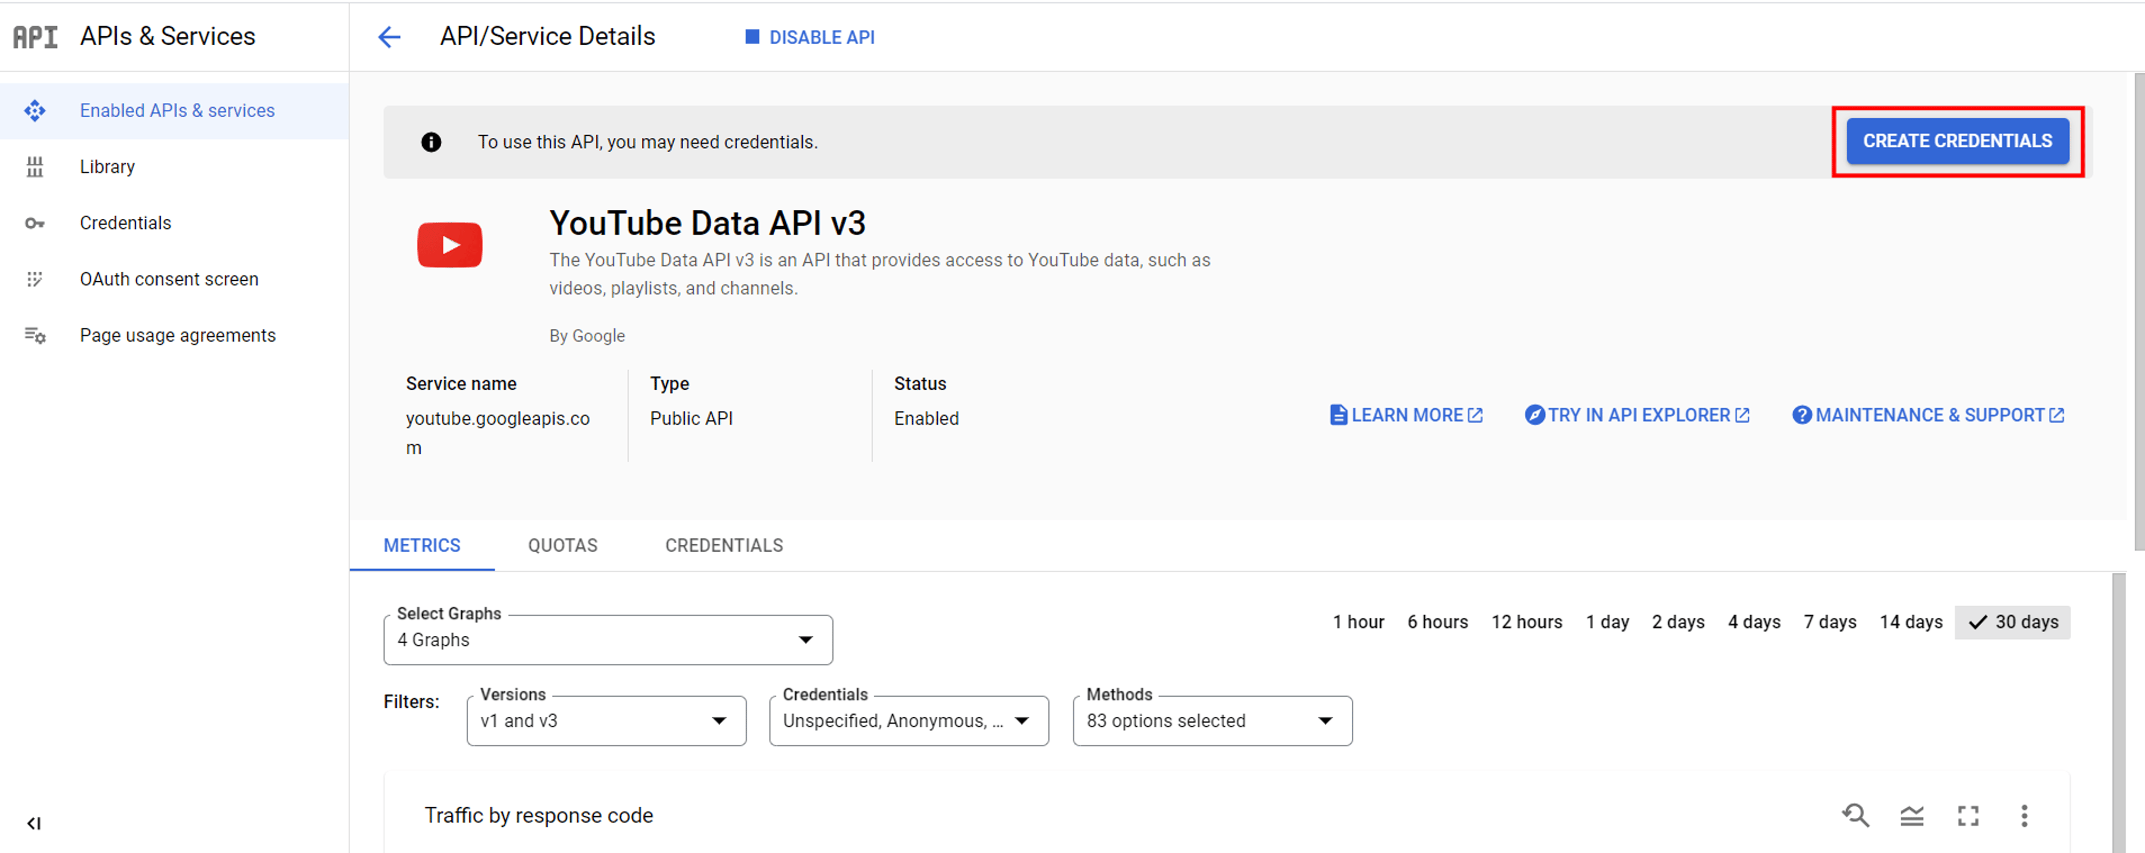2145x853 pixels.
Task: Open more options menu for Traffic chart
Action: pyautogui.click(x=2024, y=816)
